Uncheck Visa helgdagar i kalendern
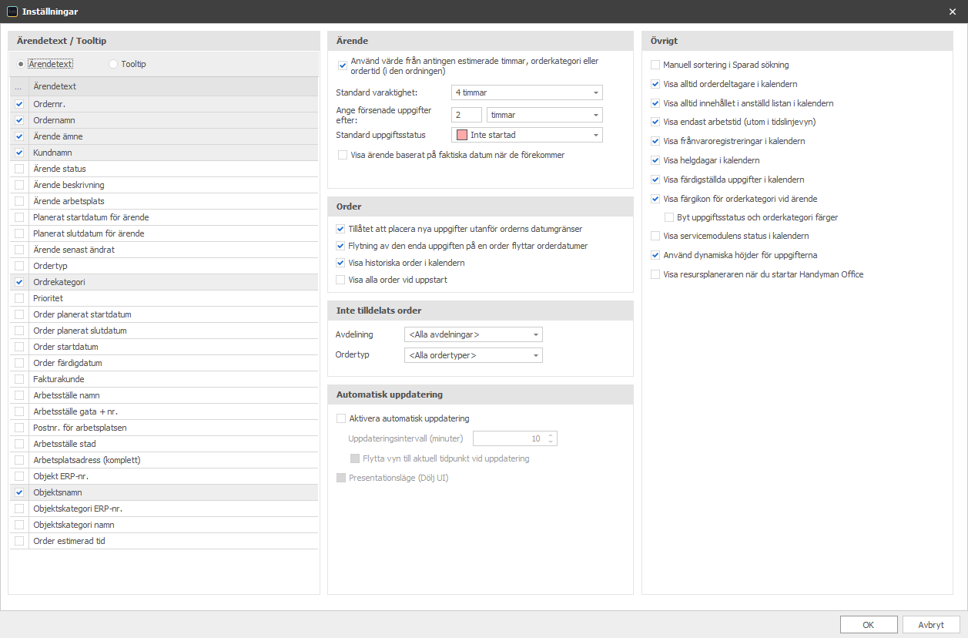968x638 pixels. (655, 160)
